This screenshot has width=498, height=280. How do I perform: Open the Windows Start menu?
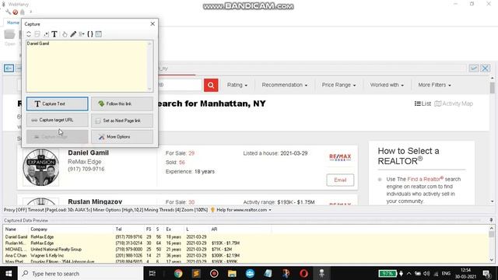9,273
